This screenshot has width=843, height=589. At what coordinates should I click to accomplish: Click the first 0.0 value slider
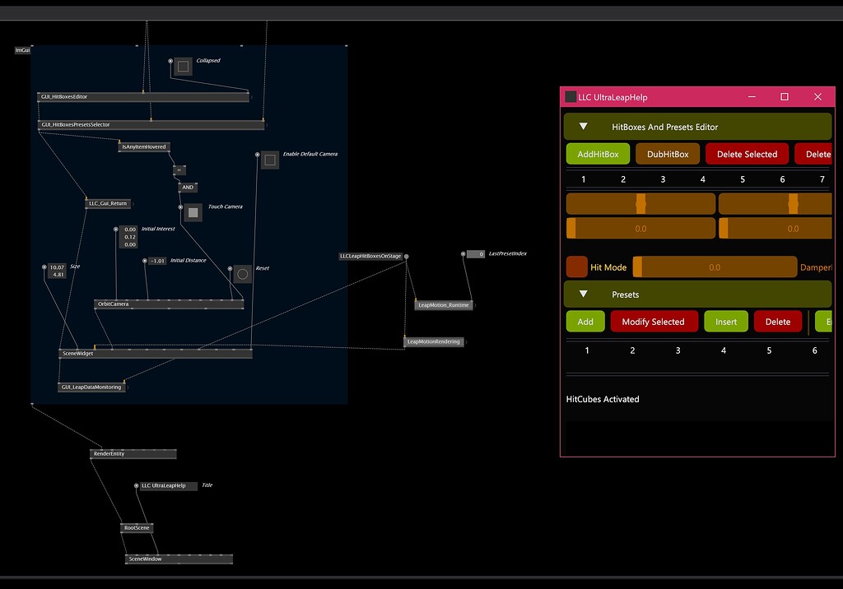coord(640,229)
